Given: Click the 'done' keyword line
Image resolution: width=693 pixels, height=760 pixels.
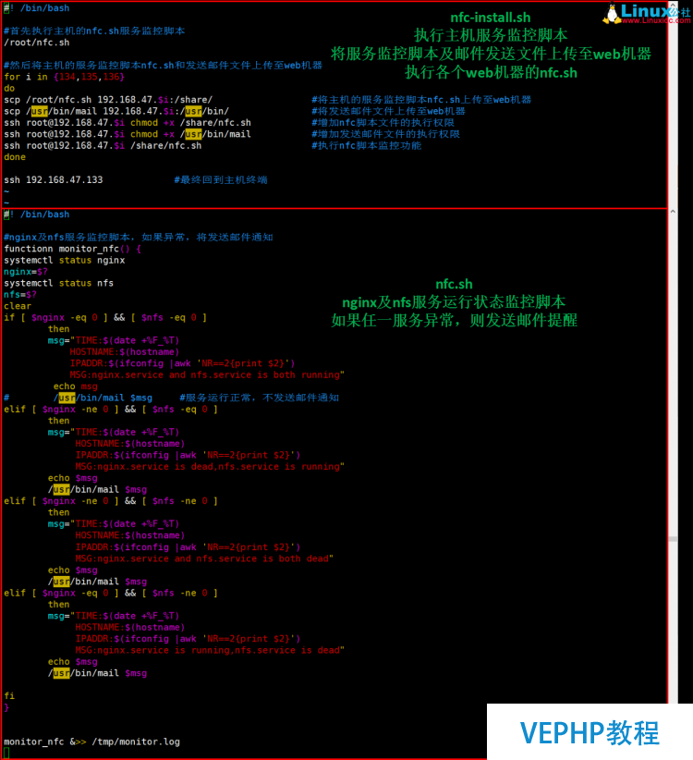Looking at the screenshot, I should (15, 157).
